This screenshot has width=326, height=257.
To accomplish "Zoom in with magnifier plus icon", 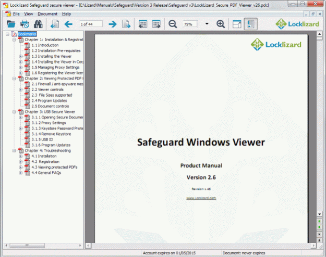I will pyautogui.click(x=221, y=24).
